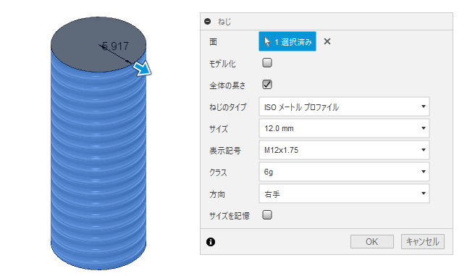
Task: Enable the サイズを記憶 checkbox
Action: (x=267, y=215)
